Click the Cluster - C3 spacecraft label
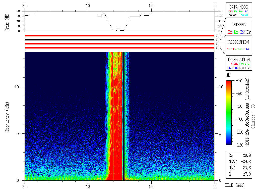This screenshot has width=257, height=193. pyautogui.click(x=253, y=117)
